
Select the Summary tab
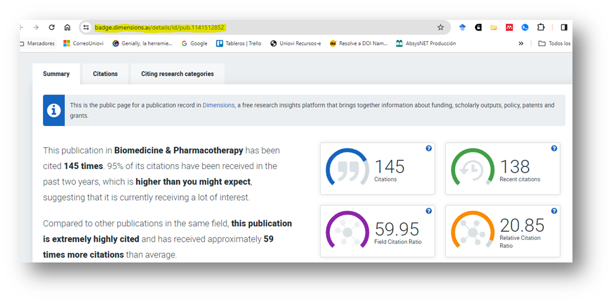point(56,74)
